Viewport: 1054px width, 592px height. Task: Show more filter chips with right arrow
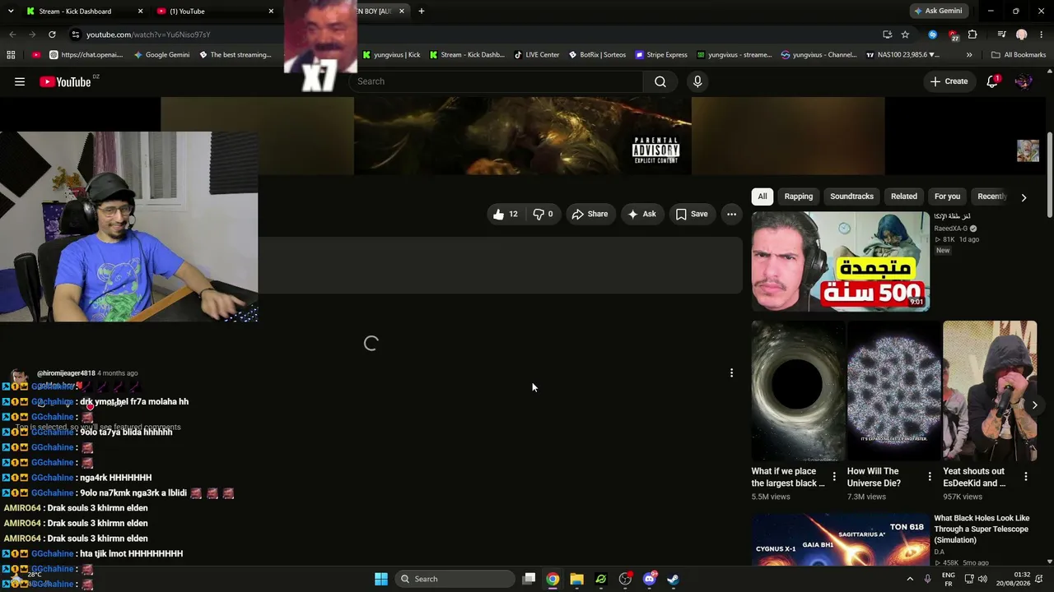pos(1024,197)
